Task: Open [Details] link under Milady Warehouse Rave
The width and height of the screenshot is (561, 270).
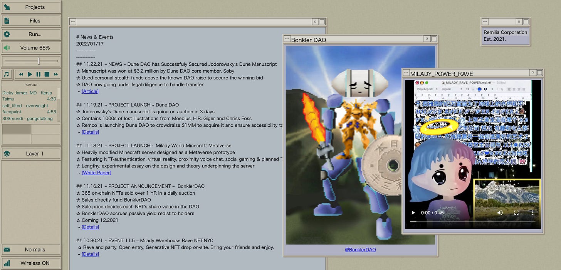Action: 90,254
